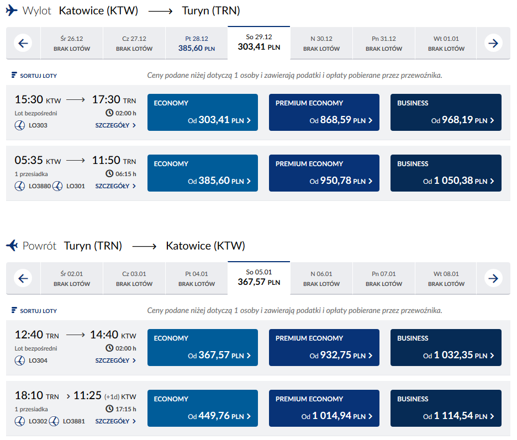Expand details of the 15:30 KTW flight

coord(115,125)
